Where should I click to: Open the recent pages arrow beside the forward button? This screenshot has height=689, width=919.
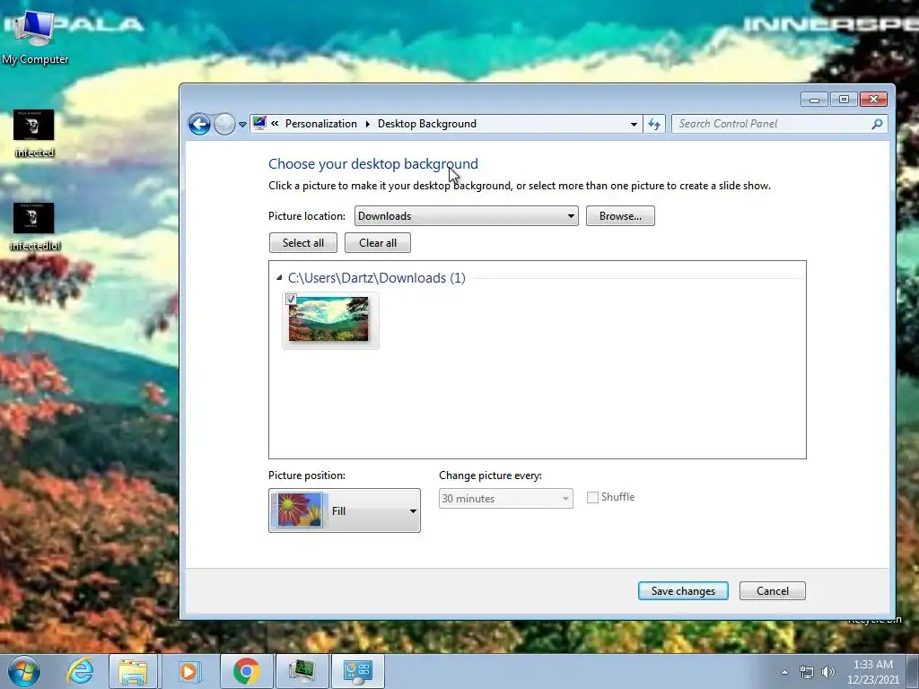(x=242, y=124)
